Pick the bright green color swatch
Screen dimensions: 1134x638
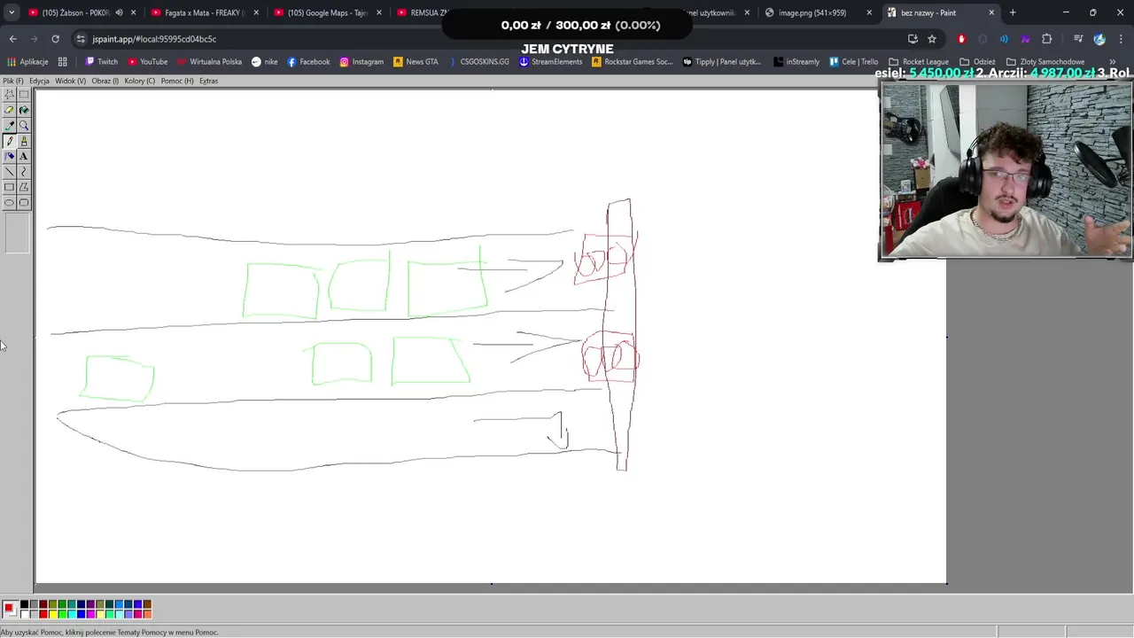pyautogui.click(x=62, y=614)
